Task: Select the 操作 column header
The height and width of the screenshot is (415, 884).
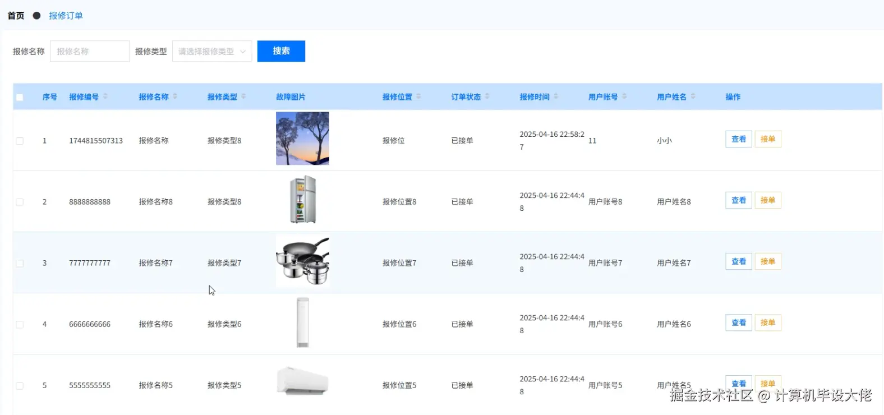Action: coord(733,97)
